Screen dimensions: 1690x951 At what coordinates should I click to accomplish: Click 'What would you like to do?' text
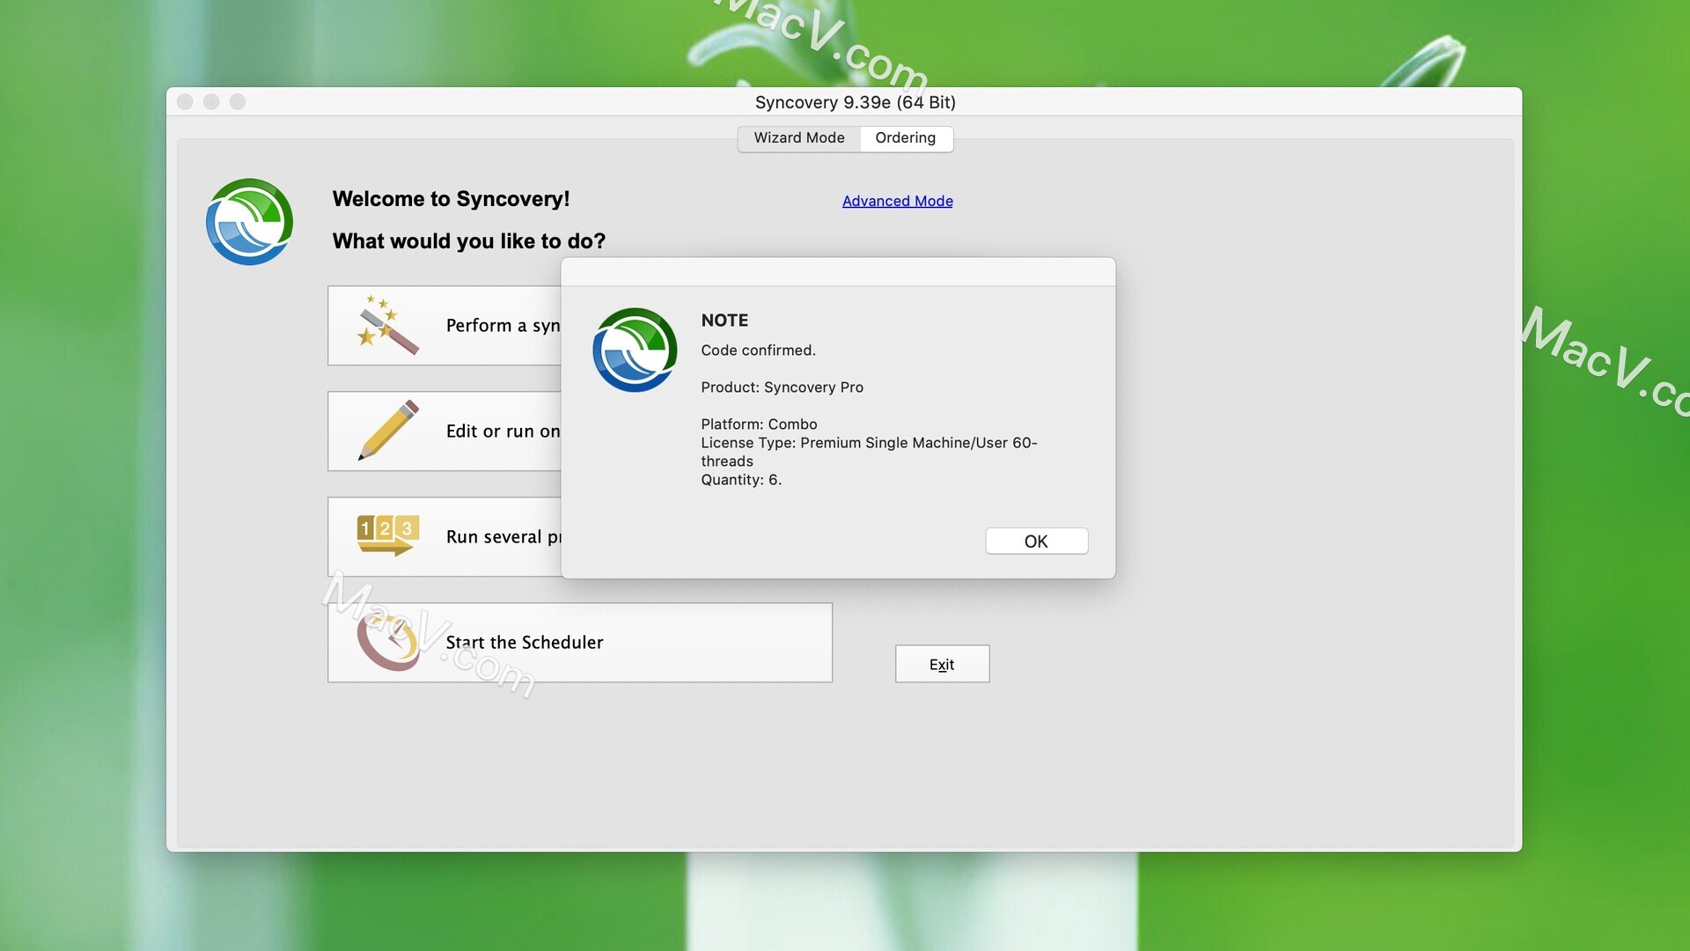pos(468,241)
